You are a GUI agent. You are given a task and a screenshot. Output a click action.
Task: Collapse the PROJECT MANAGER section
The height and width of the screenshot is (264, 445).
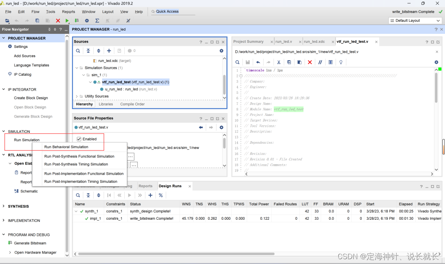(x=3, y=38)
